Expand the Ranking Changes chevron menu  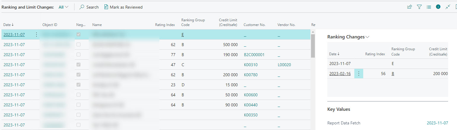[x=368, y=37]
